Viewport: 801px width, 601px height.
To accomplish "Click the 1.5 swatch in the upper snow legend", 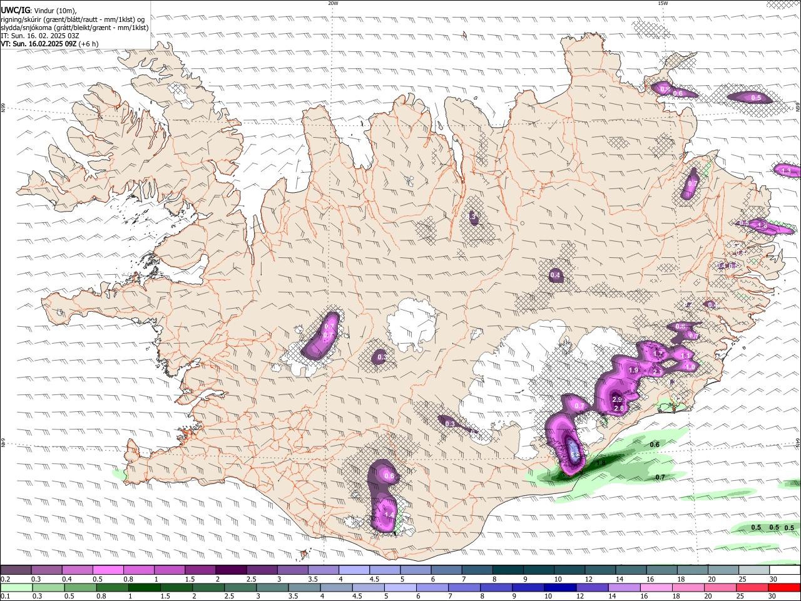I will coord(200,570).
